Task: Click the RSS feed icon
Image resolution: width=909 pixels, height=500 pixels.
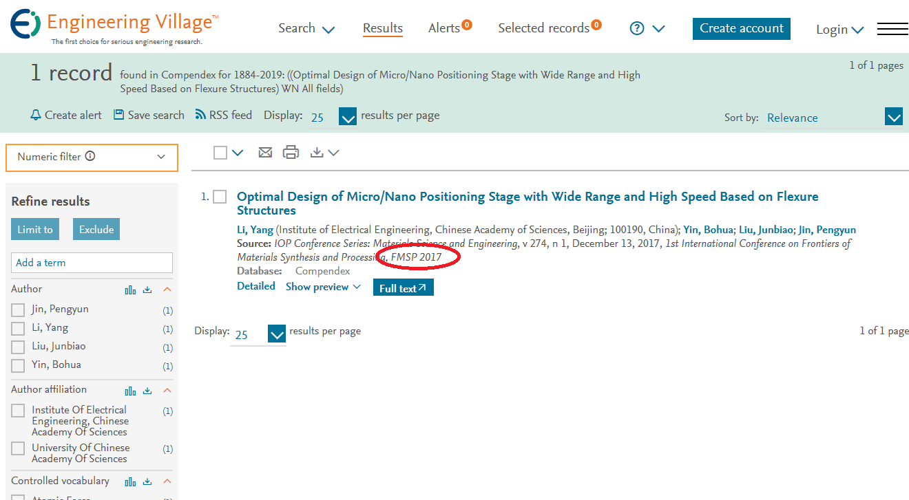Action: (x=201, y=115)
